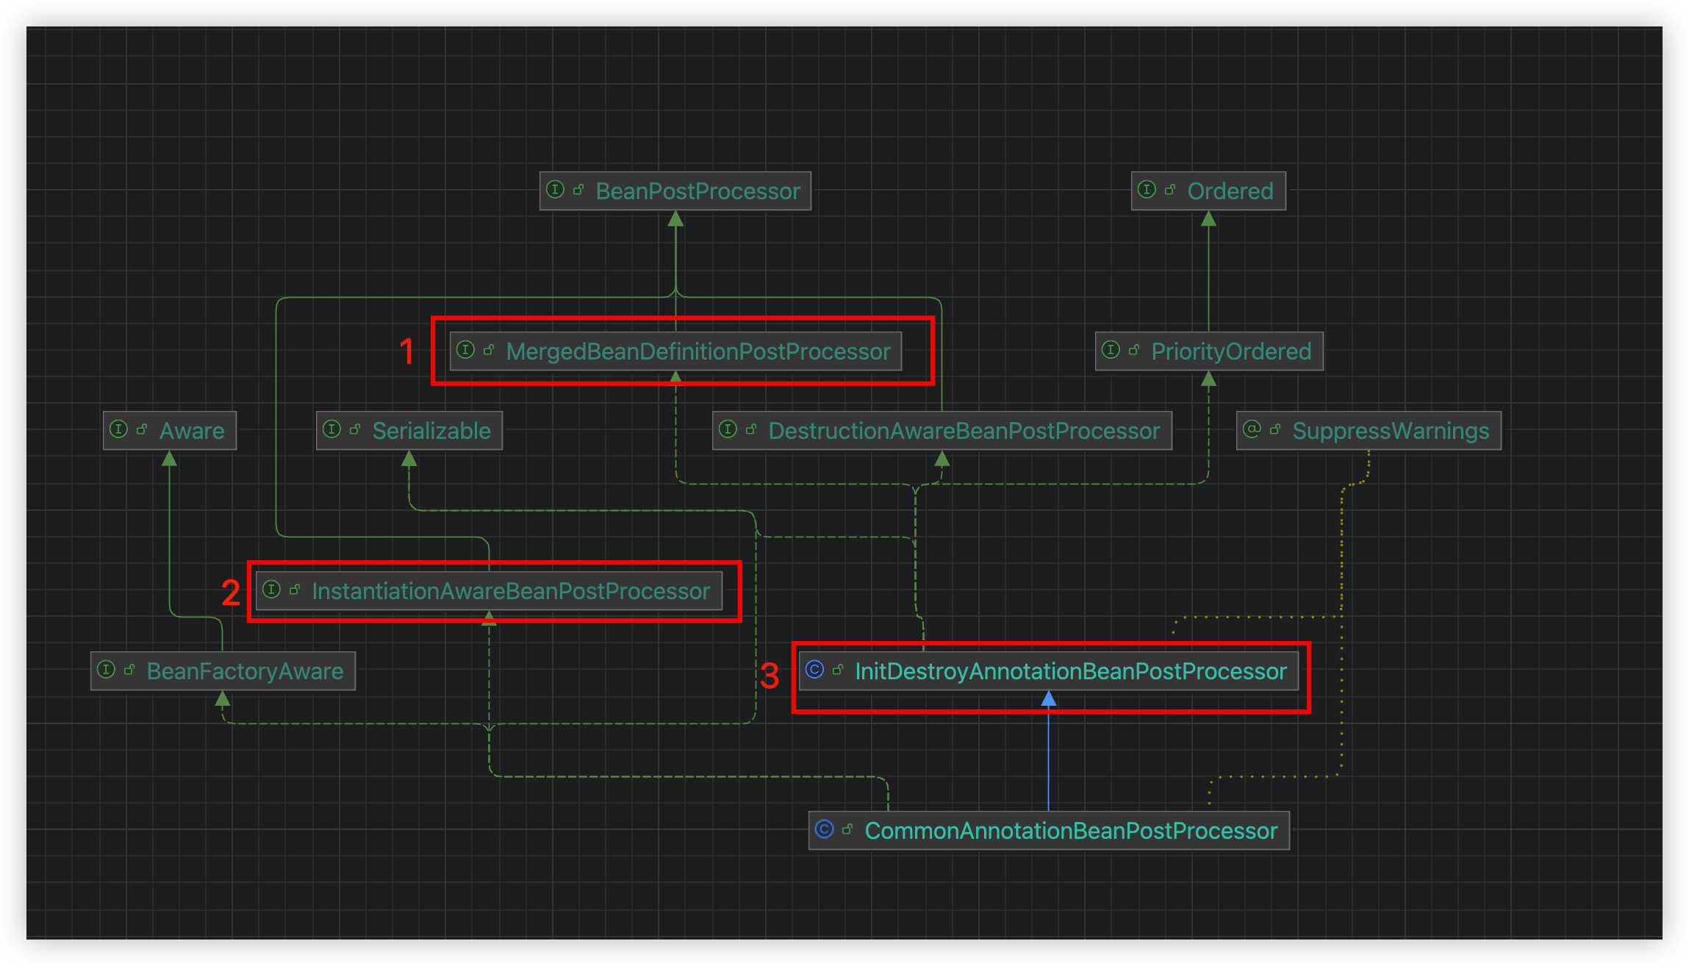The image size is (1689, 966).
Task: Click the visibility lock icon on Ordered node
Action: 1169,190
